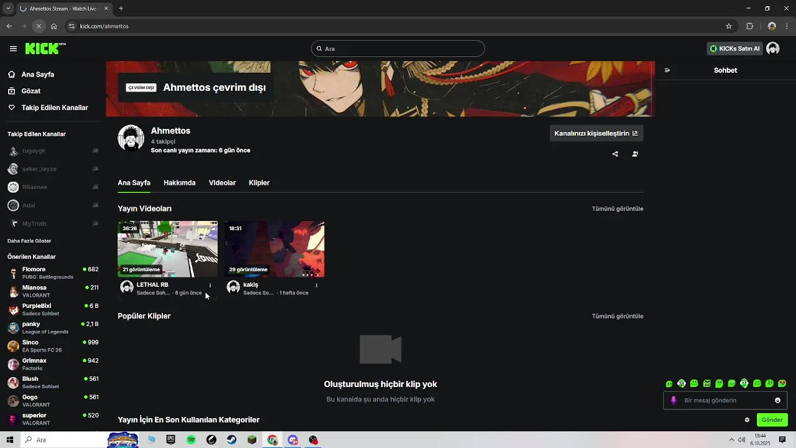Expand followed channels with Daha Fazla Göster
The height and width of the screenshot is (448, 796).
(29, 241)
